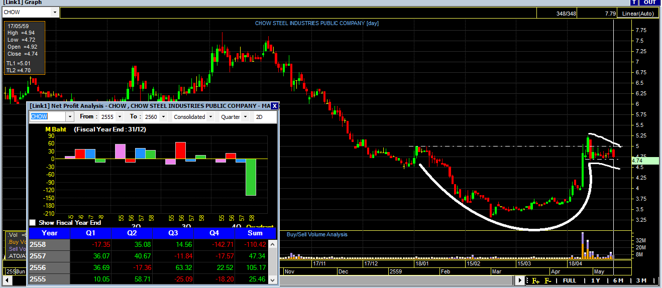The width and height of the screenshot is (662, 288).
Task: Open the To year 2560 dropdown
Action: click(x=162, y=116)
